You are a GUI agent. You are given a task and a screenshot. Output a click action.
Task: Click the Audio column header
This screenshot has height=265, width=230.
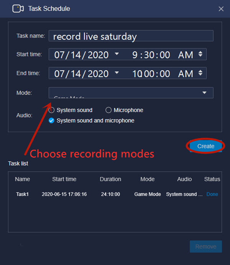coord(184,179)
